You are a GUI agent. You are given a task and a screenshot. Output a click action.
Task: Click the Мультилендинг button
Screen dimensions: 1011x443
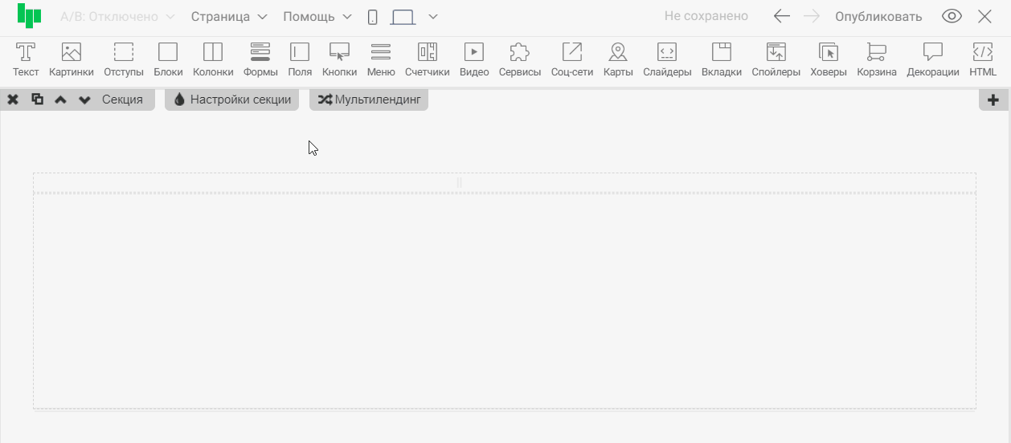pos(369,100)
